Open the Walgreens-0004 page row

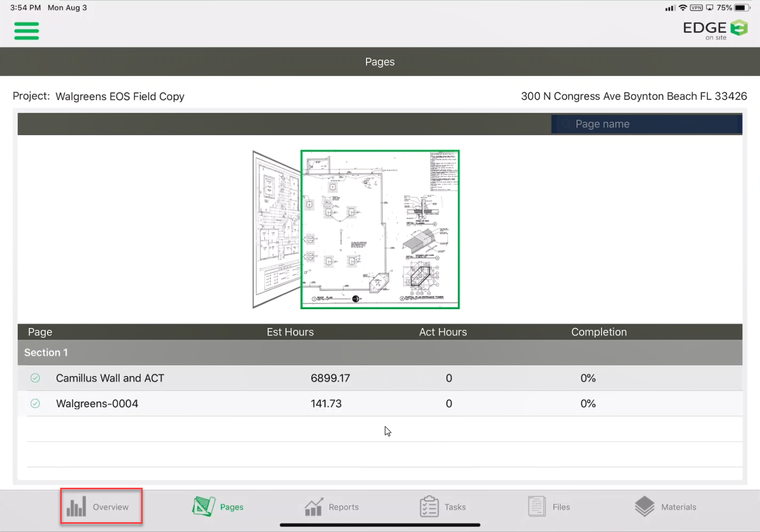[97, 404]
